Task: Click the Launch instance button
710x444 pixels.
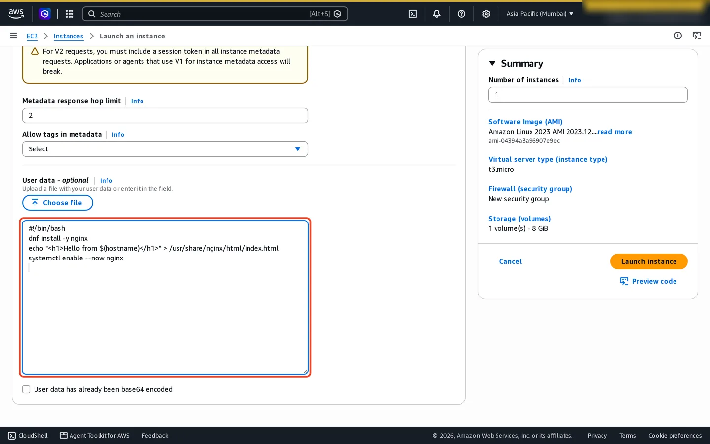Action: pos(649,261)
